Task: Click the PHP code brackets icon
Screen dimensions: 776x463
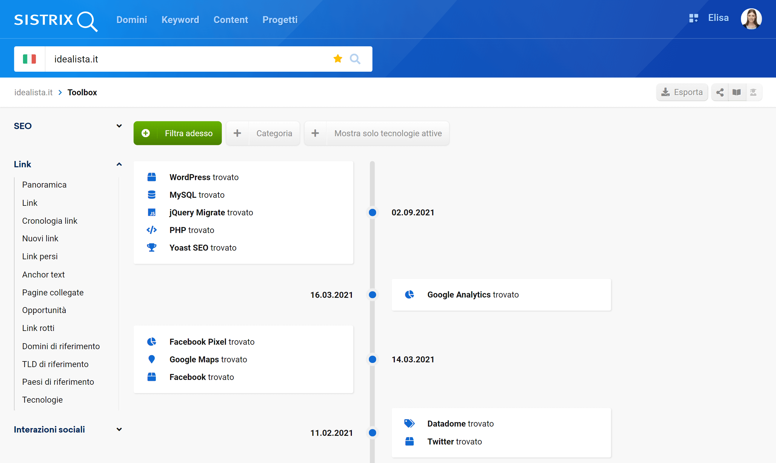Action: point(152,230)
